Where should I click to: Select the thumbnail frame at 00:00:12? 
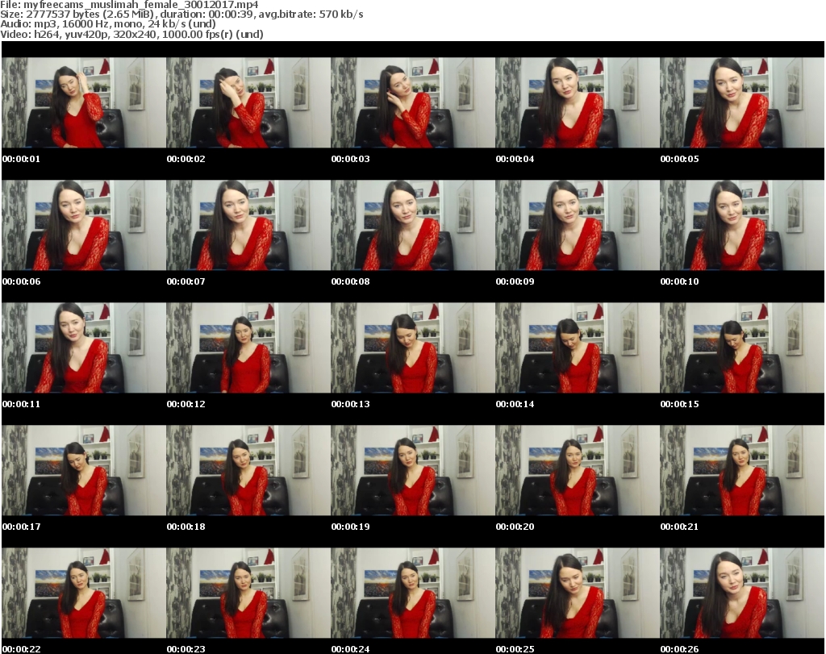[248, 348]
